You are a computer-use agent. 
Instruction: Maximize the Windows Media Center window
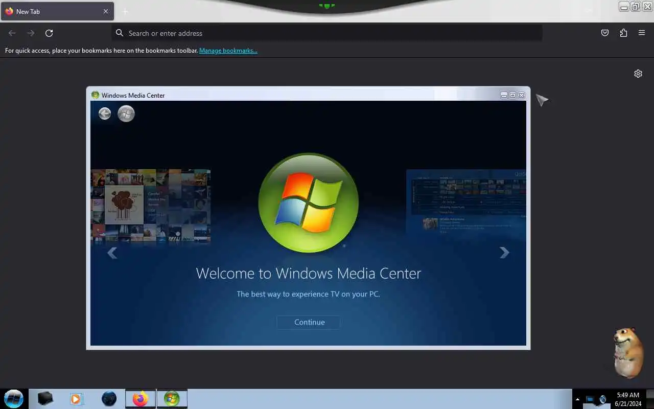click(x=512, y=95)
